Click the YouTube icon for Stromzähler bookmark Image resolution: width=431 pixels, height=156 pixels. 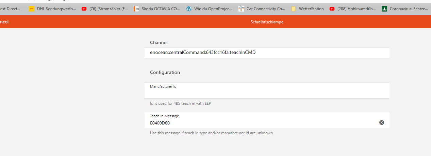[84, 9]
